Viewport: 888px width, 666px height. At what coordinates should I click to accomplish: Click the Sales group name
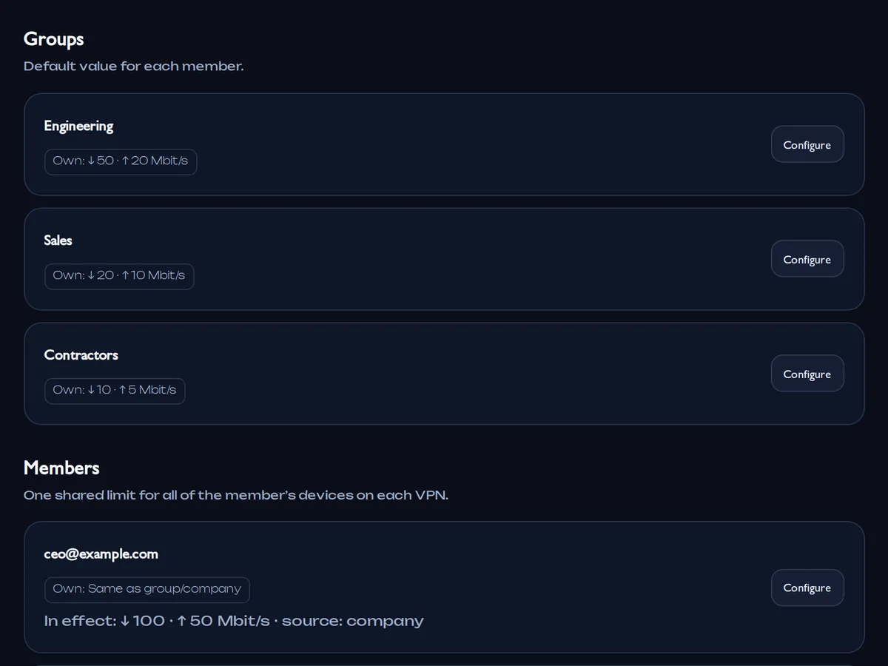point(58,240)
